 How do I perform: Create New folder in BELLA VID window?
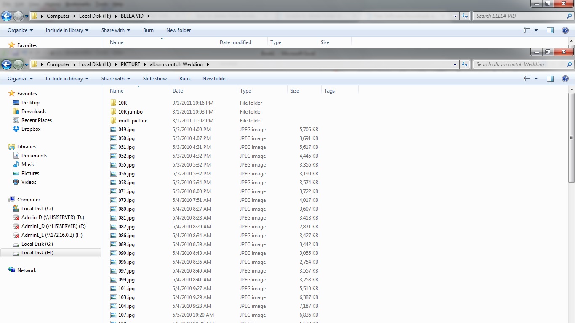[x=178, y=30]
